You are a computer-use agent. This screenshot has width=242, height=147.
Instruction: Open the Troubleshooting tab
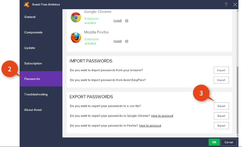[41, 94]
